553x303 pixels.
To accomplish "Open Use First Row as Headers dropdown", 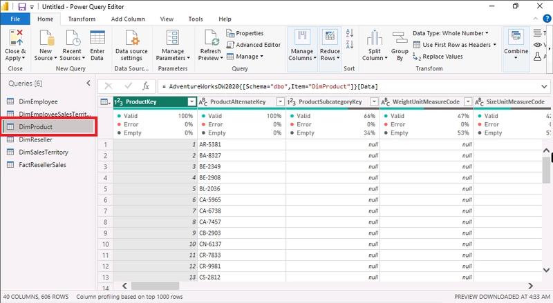I will pyautogui.click(x=455, y=45).
